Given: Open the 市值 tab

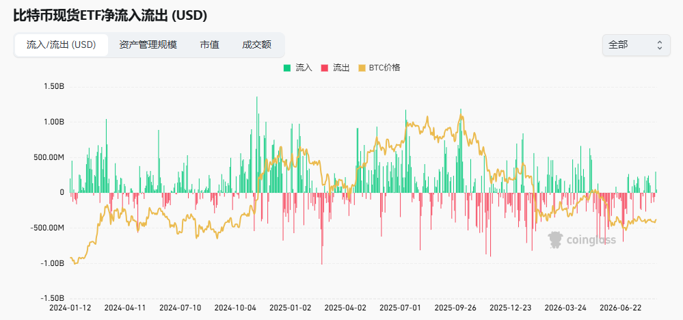Looking at the screenshot, I should pos(209,45).
